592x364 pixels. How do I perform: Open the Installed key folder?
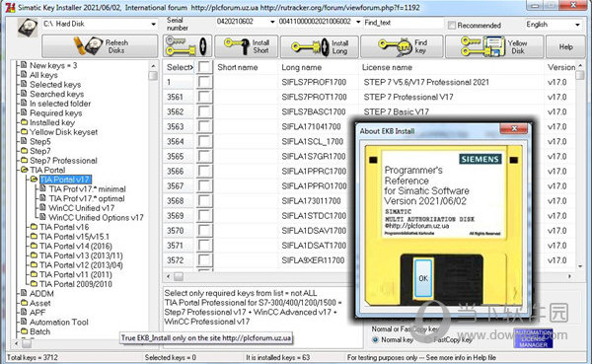point(52,122)
